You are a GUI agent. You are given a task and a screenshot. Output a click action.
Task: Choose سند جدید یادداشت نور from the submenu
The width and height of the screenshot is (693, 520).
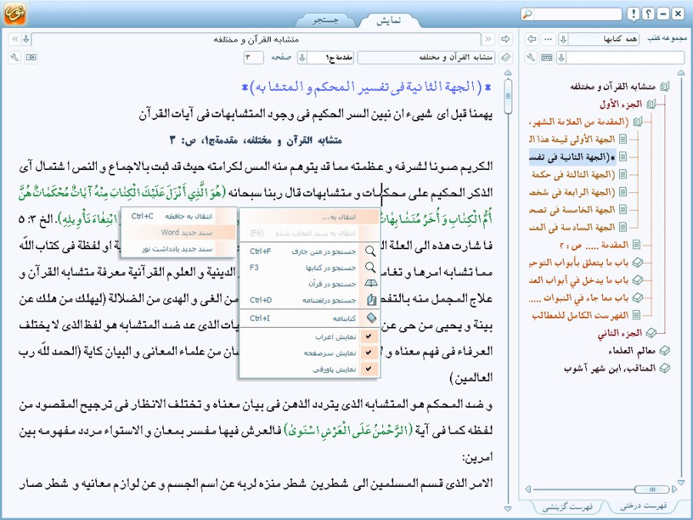click(178, 249)
